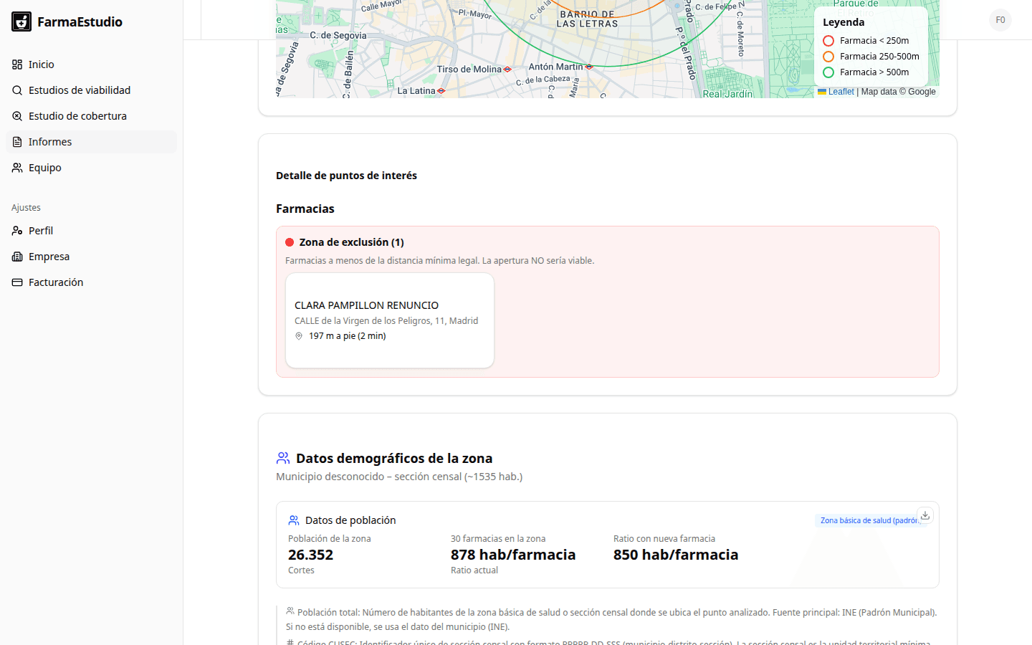Download the population data card
Screen dimensions: 1032x645
click(925, 515)
